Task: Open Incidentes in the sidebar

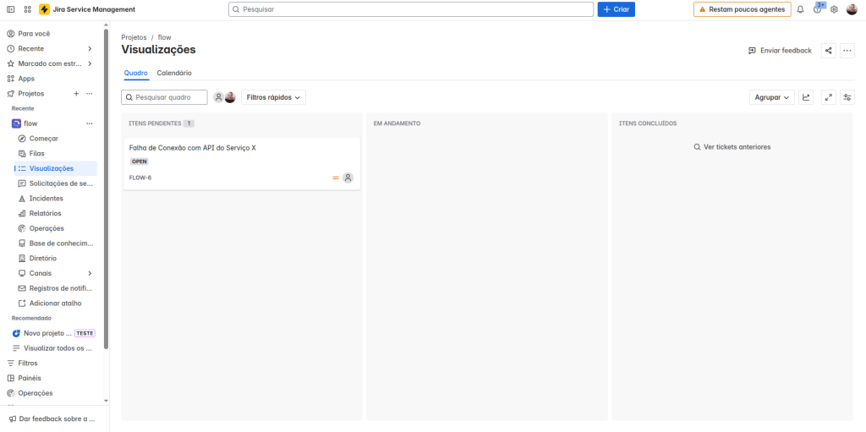Action: click(x=46, y=198)
